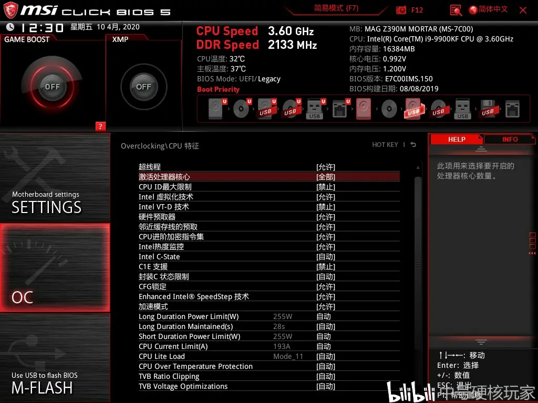Switch to the HELP tab
This screenshot has height=403, width=538.
pyautogui.click(x=457, y=139)
